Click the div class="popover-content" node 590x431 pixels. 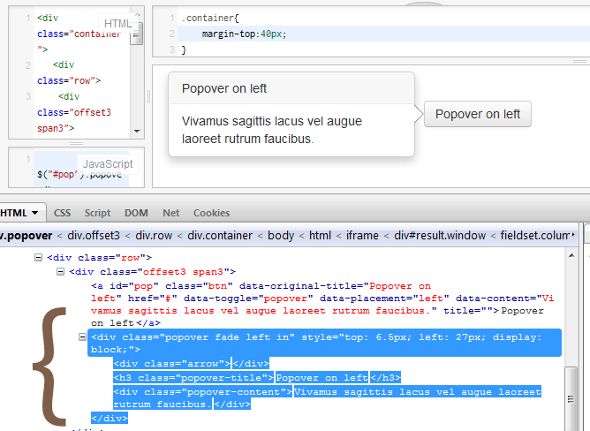(327, 397)
